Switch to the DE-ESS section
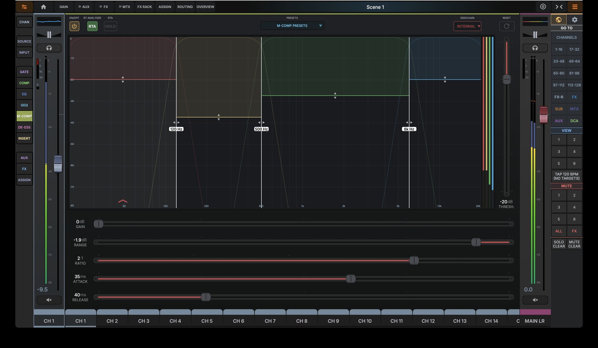The height and width of the screenshot is (348, 598). click(24, 127)
